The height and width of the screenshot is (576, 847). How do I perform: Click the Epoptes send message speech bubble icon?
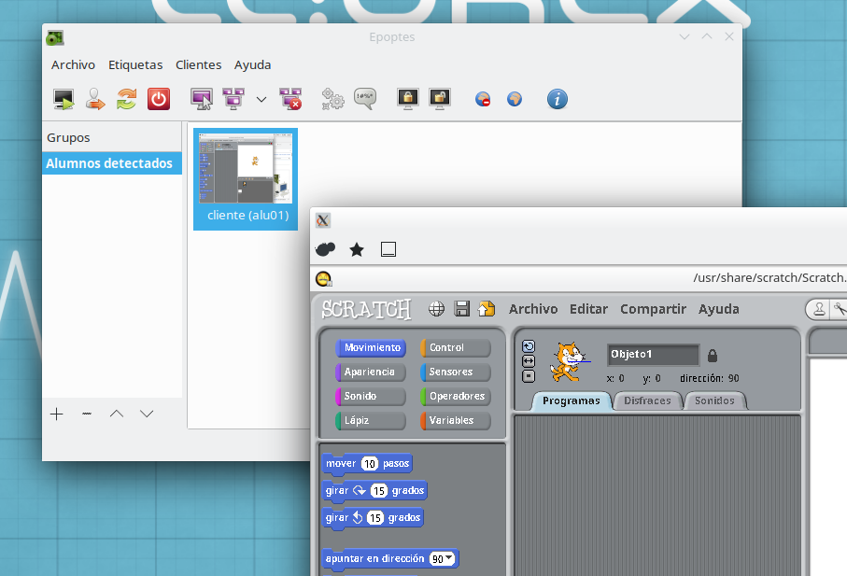pyautogui.click(x=364, y=98)
